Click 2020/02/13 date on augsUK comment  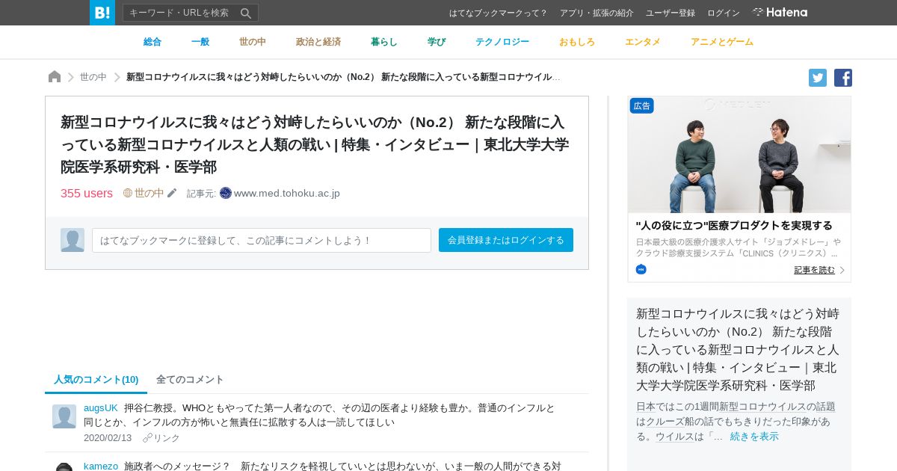point(108,438)
